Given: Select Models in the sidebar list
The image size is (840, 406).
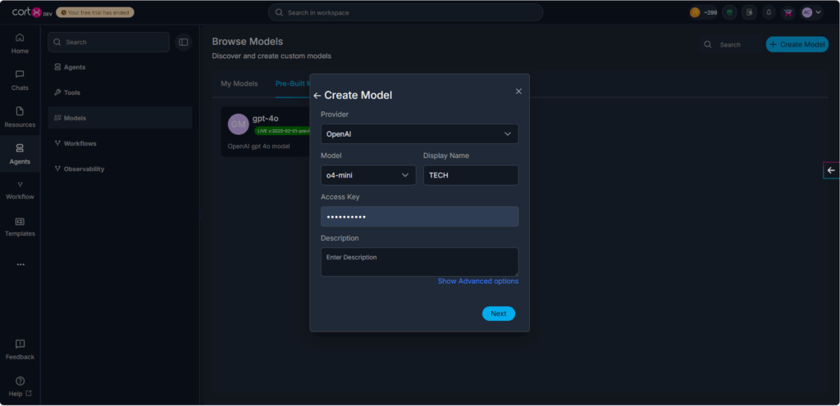Looking at the screenshot, I should point(120,118).
